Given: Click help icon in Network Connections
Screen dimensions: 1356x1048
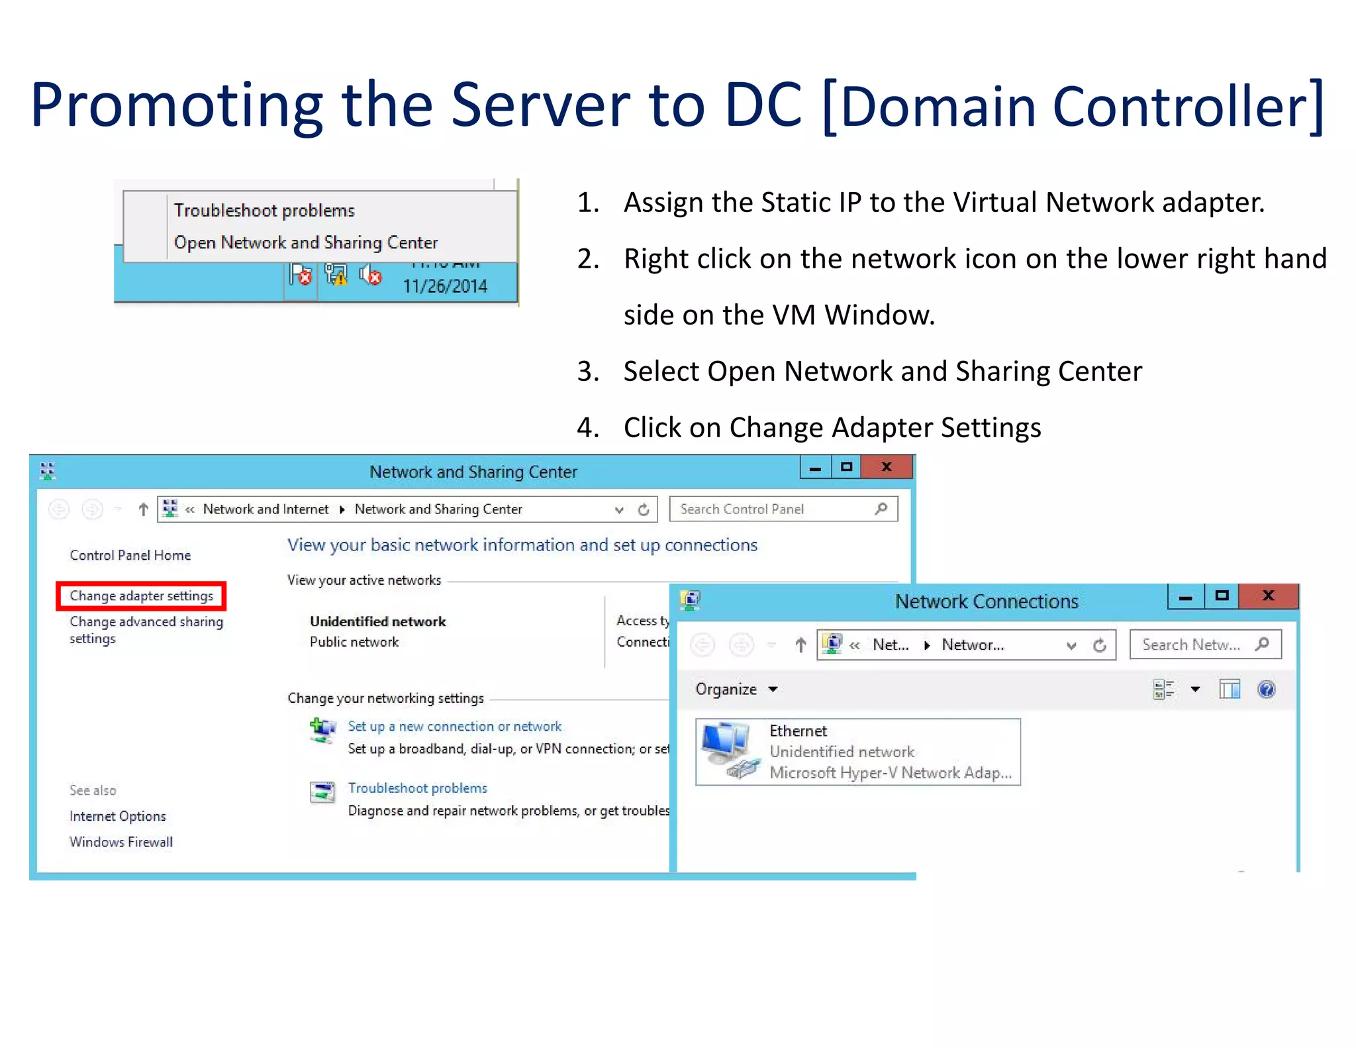Looking at the screenshot, I should [x=1267, y=690].
